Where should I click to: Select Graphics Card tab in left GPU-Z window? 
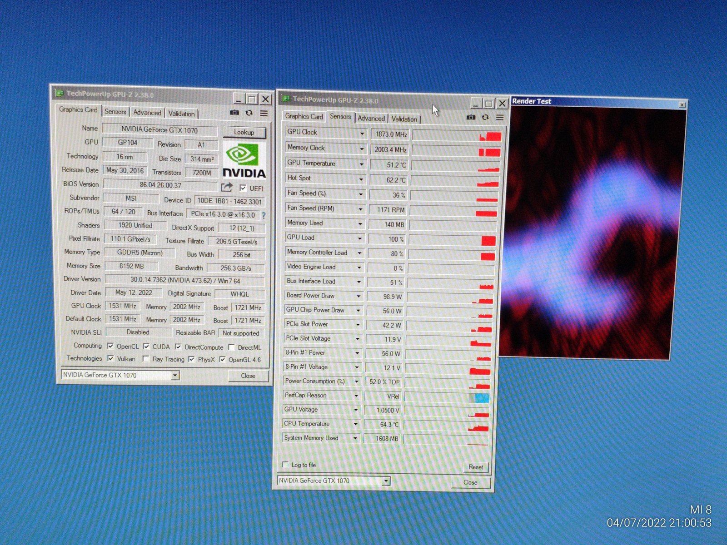(x=78, y=110)
